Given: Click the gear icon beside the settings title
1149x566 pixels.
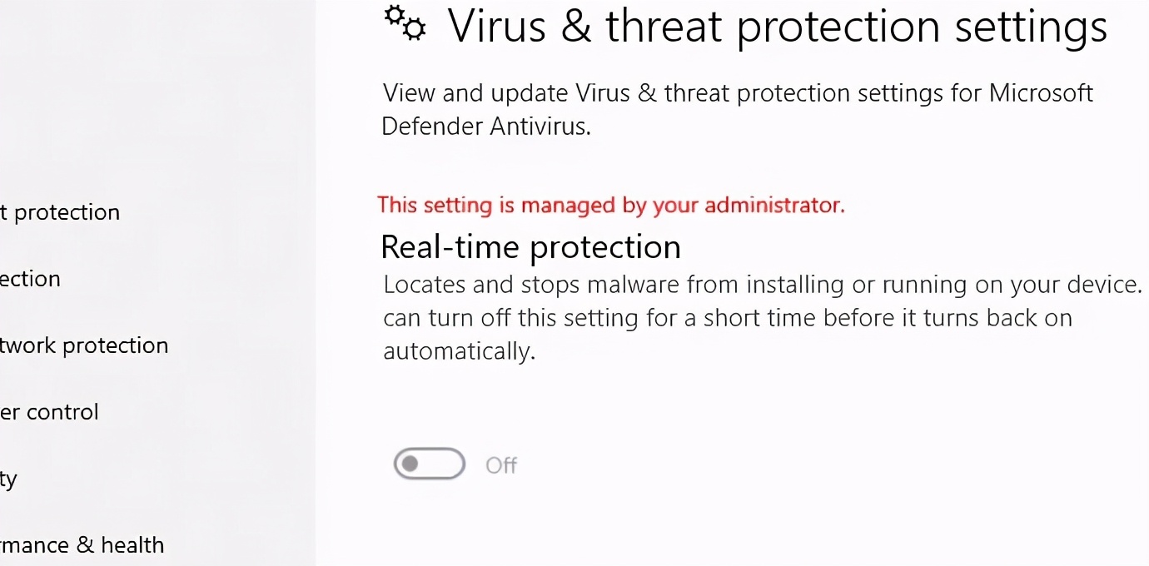Looking at the screenshot, I should pos(405,24).
